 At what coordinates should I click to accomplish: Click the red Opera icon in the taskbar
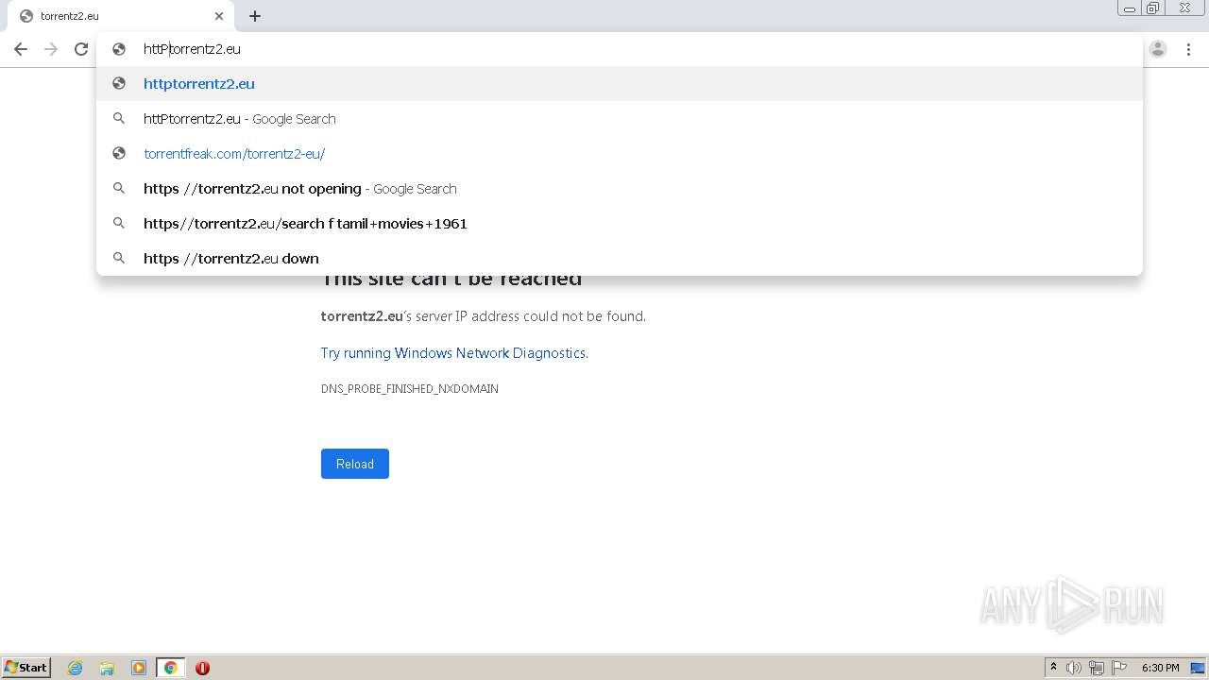pos(202,668)
